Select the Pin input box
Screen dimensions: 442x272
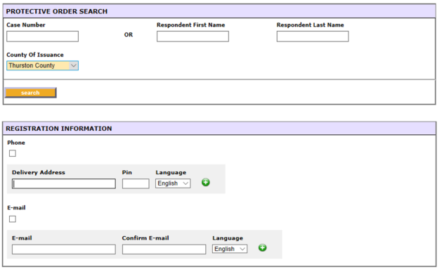136,183
